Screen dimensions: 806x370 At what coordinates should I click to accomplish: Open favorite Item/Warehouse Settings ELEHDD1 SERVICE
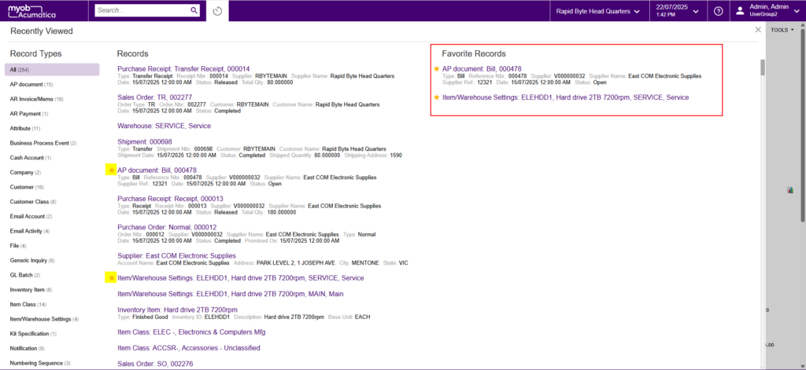565,97
